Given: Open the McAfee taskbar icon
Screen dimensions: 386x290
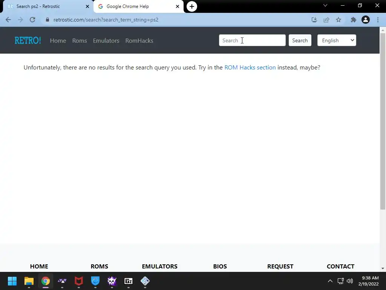Looking at the screenshot, I should [79, 281].
